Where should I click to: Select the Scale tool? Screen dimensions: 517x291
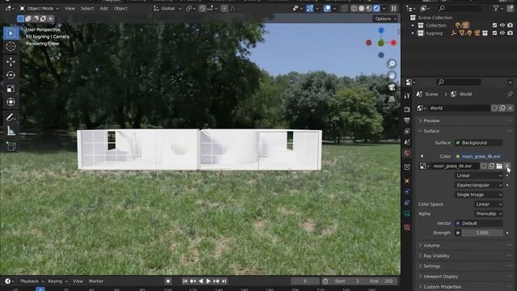pos(11,89)
